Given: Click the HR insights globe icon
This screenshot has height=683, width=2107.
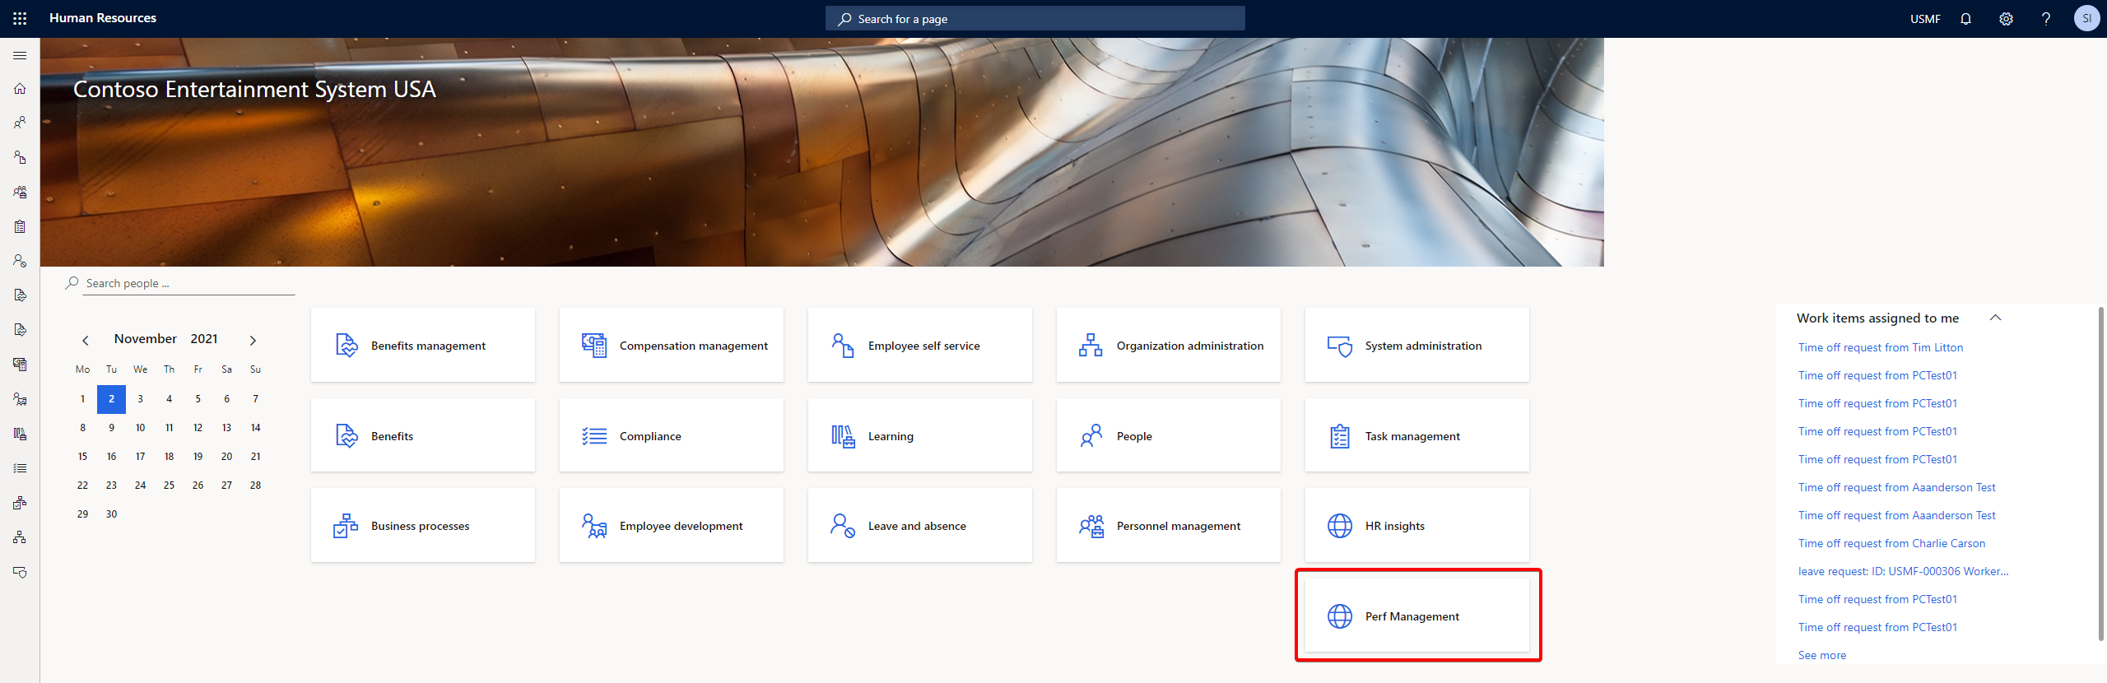Looking at the screenshot, I should click(1340, 526).
